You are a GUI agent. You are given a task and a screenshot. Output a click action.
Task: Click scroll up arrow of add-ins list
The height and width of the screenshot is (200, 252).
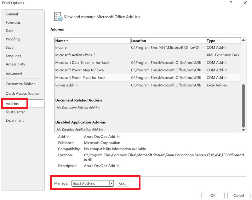point(243,40)
